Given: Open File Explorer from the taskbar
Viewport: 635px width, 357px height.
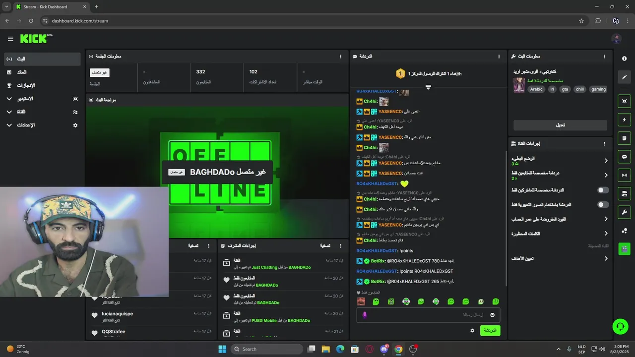Looking at the screenshot, I should point(326,349).
